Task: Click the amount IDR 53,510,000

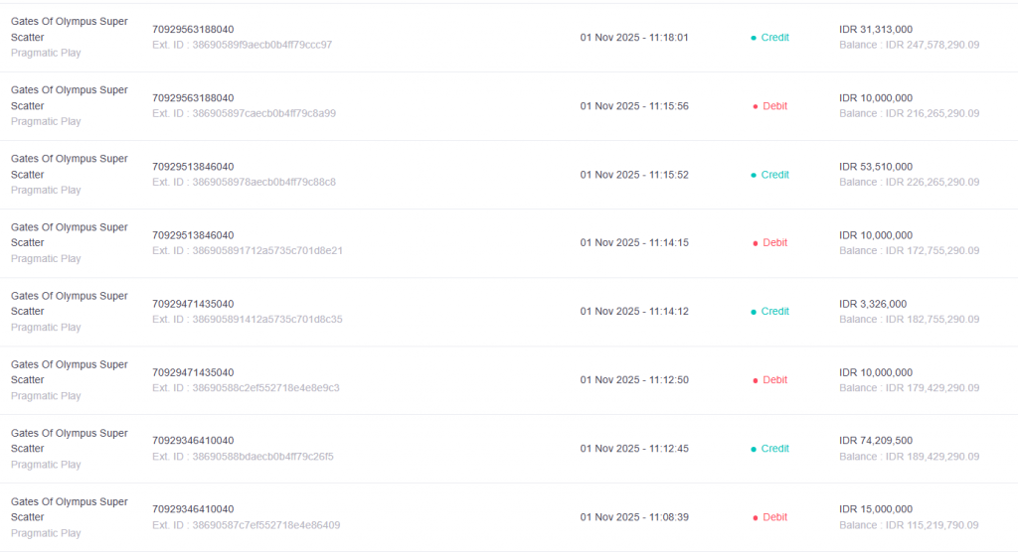Action: 875,167
